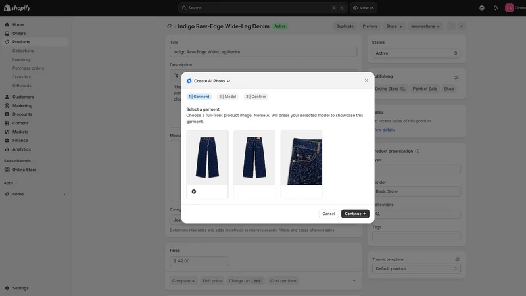Select the back-view jeans thumbnail
526x296 pixels.
click(x=254, y=164)
